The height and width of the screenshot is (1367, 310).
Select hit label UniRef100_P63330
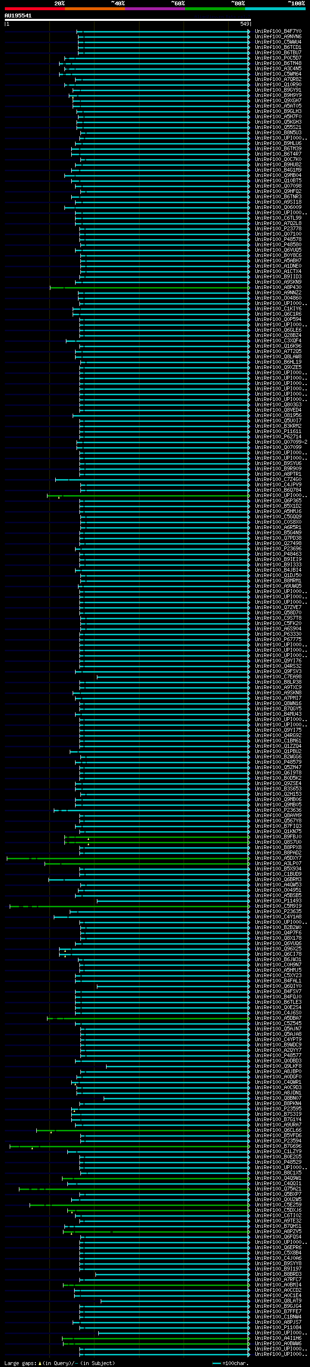(278, 634)
